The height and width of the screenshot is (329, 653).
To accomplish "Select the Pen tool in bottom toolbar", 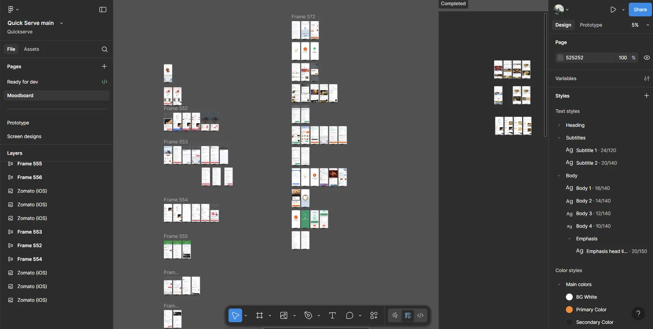I will (x=308, y=315).
